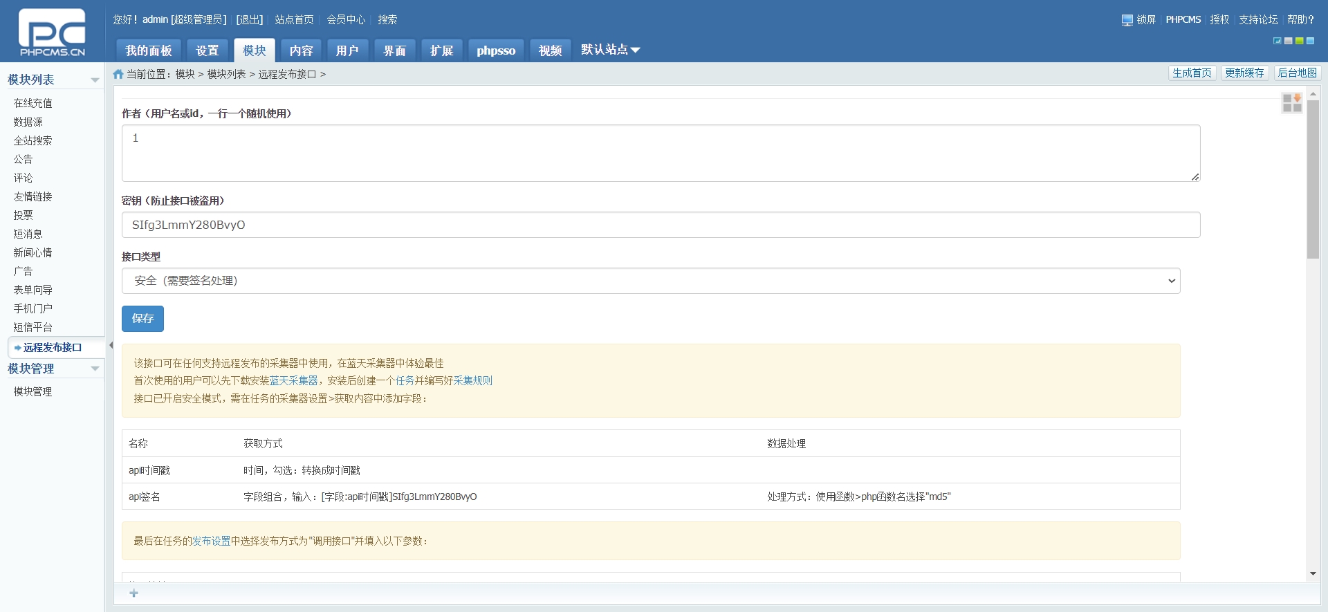
Task: Open 友情链接 in the module list
Action: 33,196
